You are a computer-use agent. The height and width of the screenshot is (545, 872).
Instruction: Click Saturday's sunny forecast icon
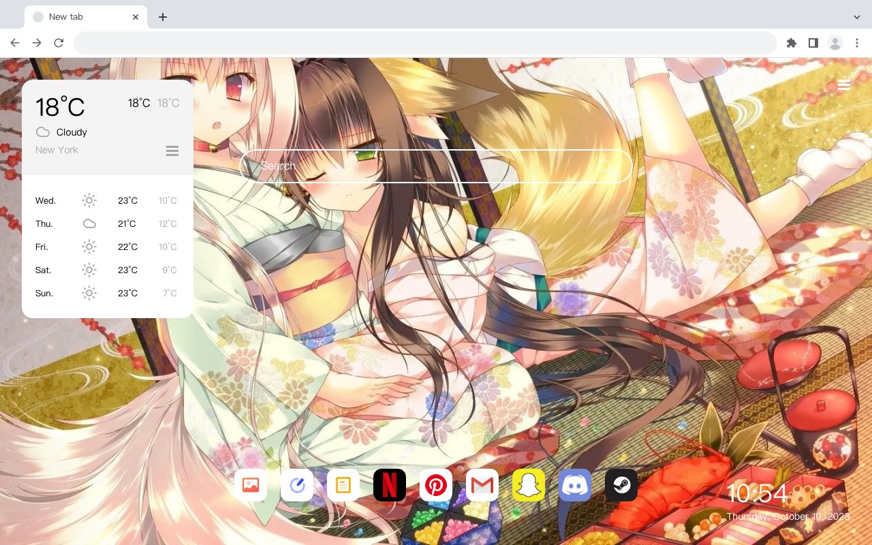(89, 270)
